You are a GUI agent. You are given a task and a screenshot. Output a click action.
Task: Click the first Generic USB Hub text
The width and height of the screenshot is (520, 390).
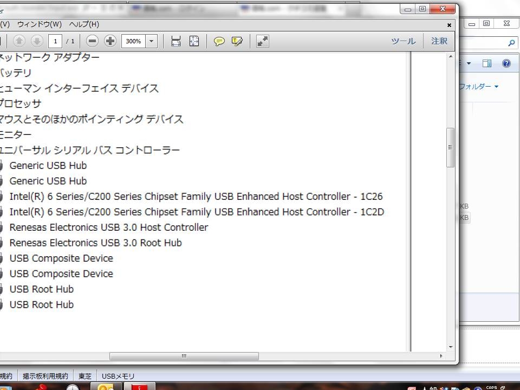[x=48, y=166]
